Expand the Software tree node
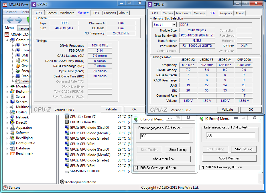This screenshot has height=193, width=266. coord(7,133)
